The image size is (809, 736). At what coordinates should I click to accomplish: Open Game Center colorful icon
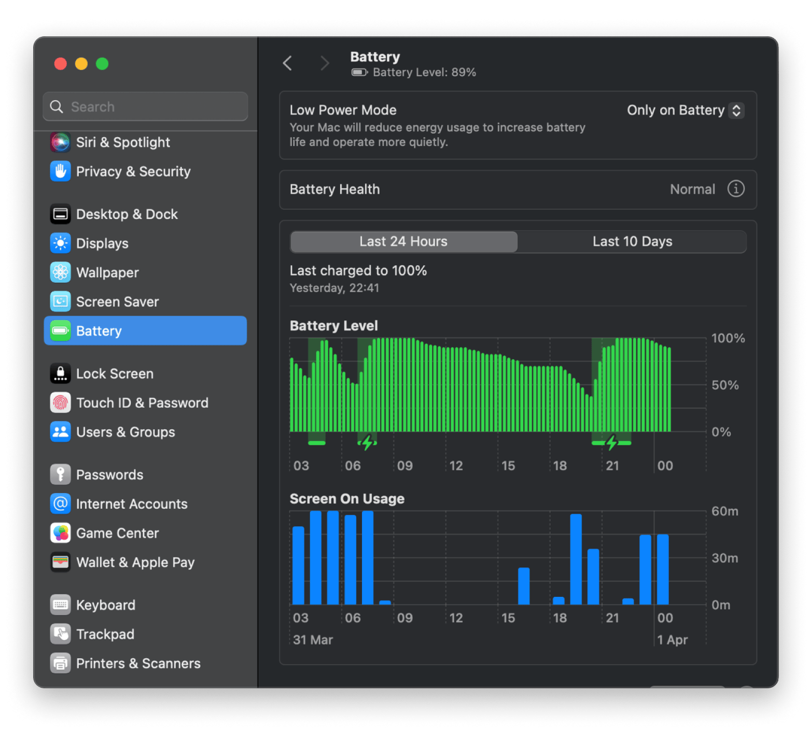coord(60,533)
